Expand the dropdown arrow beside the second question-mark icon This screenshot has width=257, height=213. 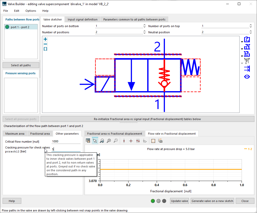[x=242, y=49]
